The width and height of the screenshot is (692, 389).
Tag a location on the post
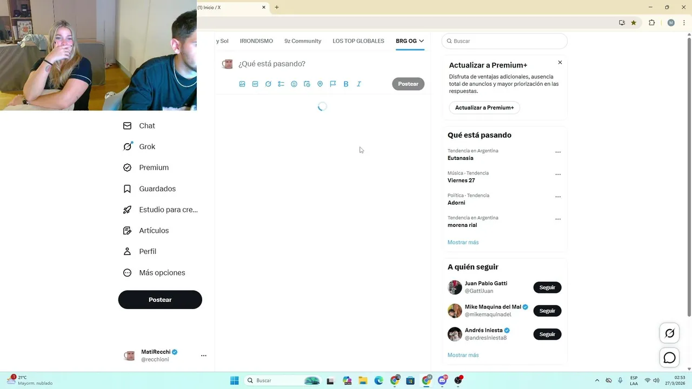pos(320,84)
